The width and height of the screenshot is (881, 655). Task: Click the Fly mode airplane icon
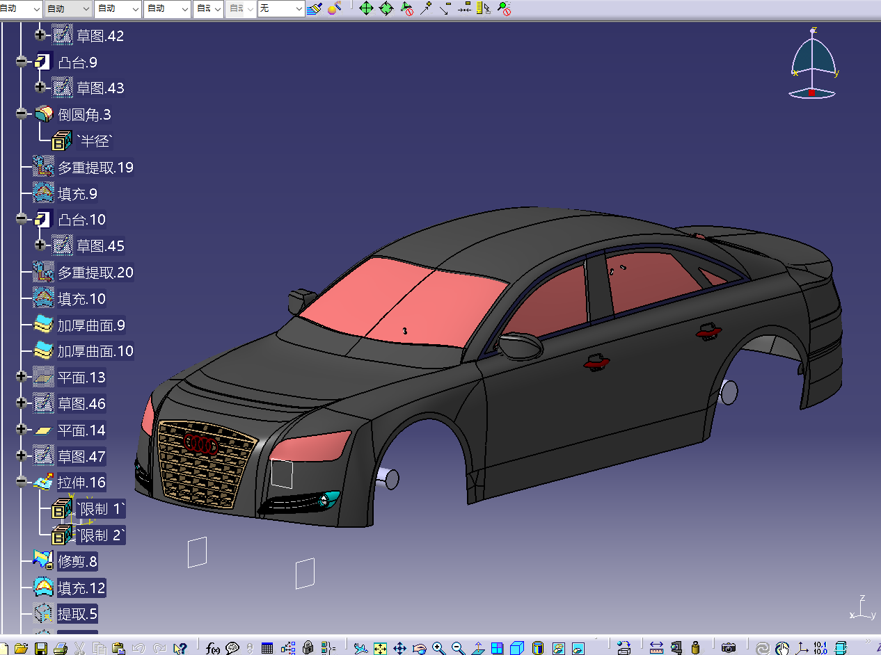coord(360,648)
